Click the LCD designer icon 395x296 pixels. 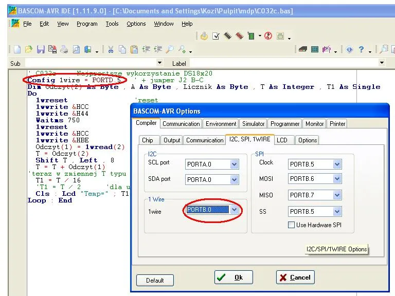point(314,50)
